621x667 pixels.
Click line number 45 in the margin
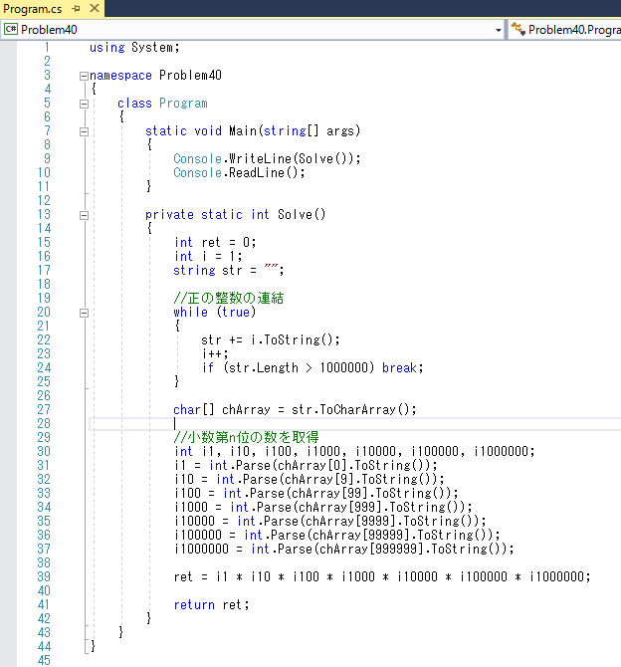coord(44,661)
